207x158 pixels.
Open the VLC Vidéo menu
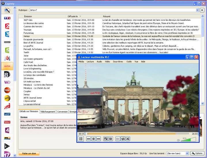[107, 62]
